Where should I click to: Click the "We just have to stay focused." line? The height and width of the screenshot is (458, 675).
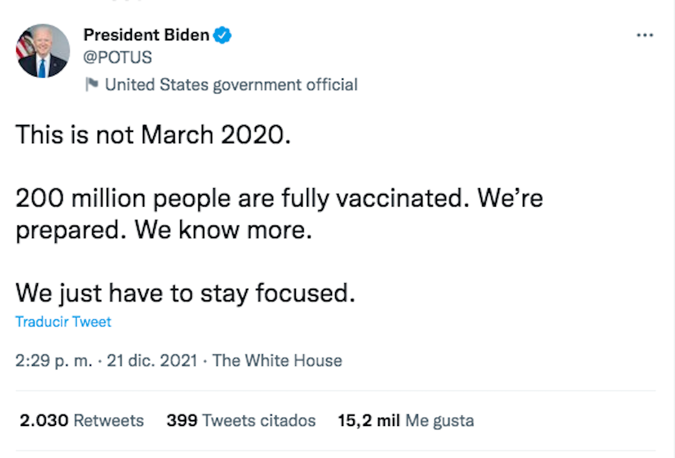pos(184,293)
